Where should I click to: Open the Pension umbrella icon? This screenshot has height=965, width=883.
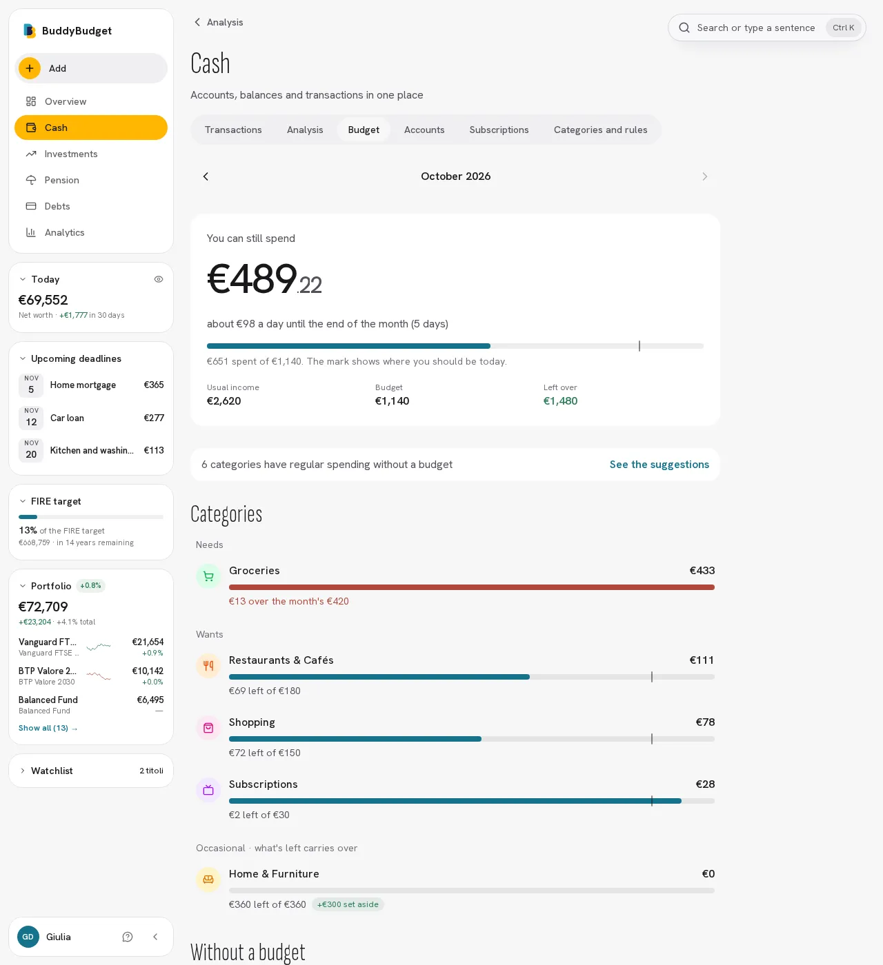coord(31,180)
